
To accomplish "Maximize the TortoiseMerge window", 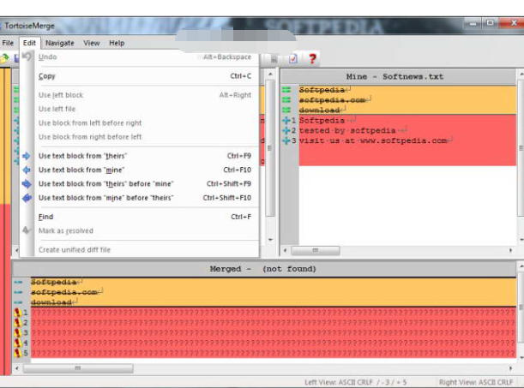I will pyautogui.click(x=491, y=23).
